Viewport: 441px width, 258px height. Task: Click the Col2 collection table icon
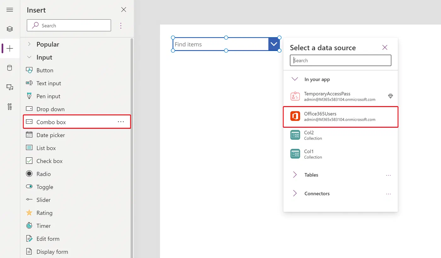tap(295, 135)
